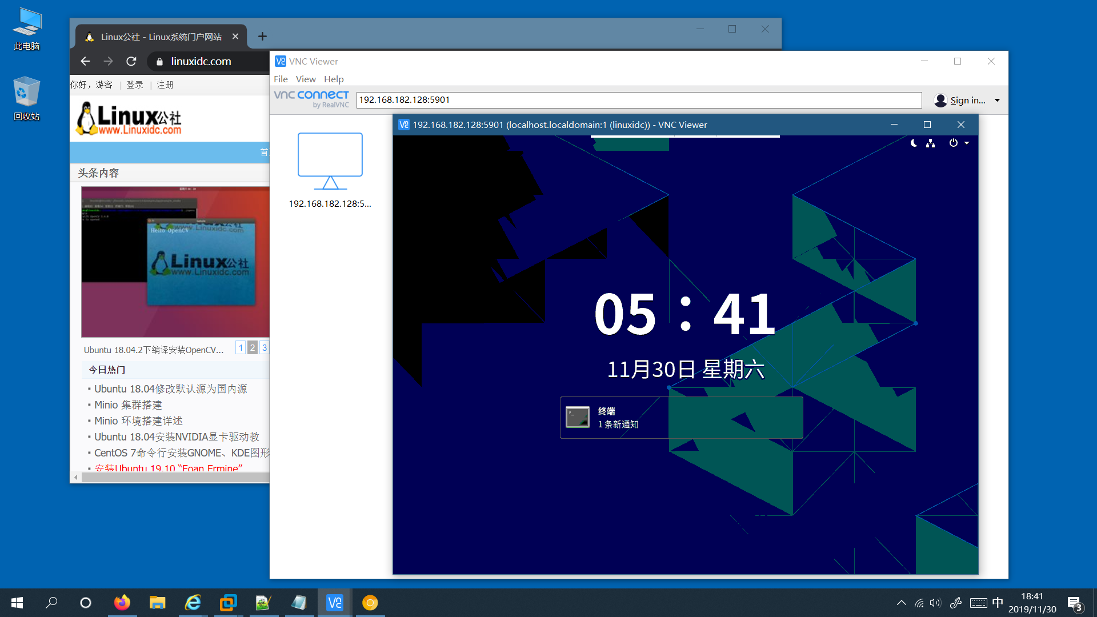Click the Ubuntu 19.10 Eoan Ermine article link

point(166,468)
